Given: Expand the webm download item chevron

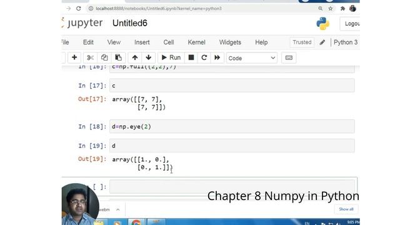Looking at the screenshot, I should (118, 210).
